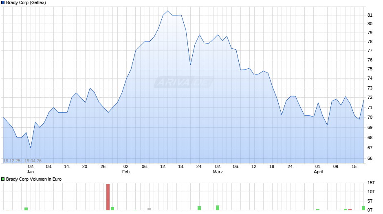The height and width of the screenshot is (214, 383).
Task: Click the price axis value 72
Action: (x=370, y=98)
